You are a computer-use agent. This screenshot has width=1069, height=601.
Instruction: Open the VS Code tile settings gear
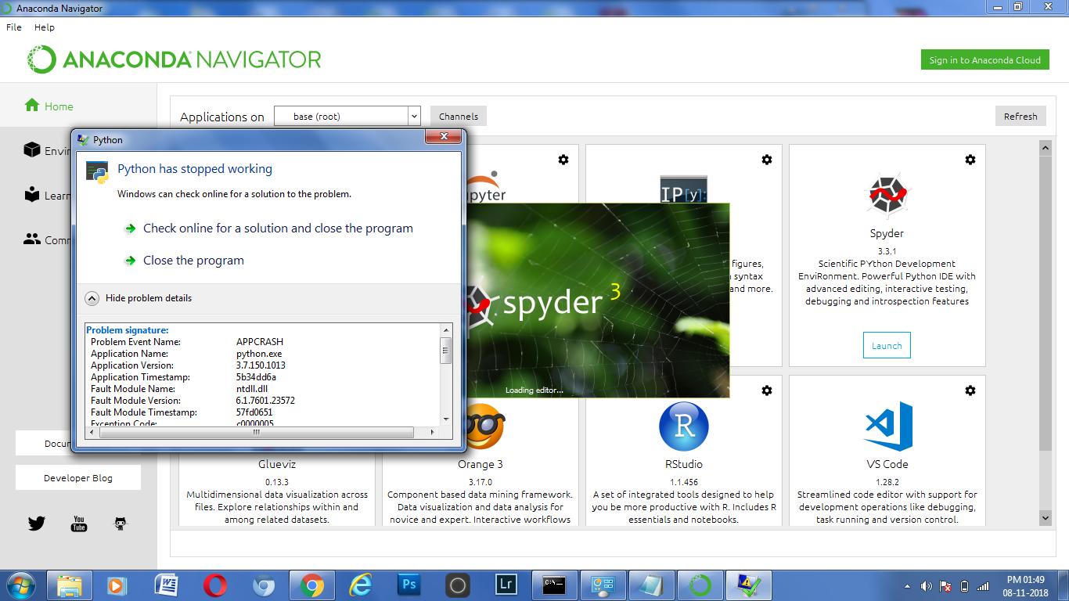pyautogui.click(x=970, y=390)
